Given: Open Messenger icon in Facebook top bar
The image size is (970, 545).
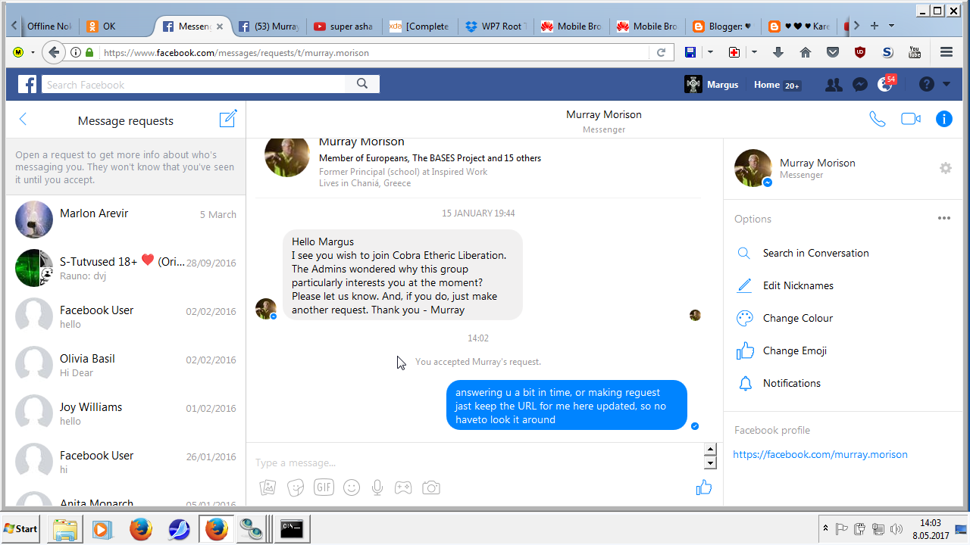Looking at the screenshot, I should pyautogui.click(x=859, y=85).
